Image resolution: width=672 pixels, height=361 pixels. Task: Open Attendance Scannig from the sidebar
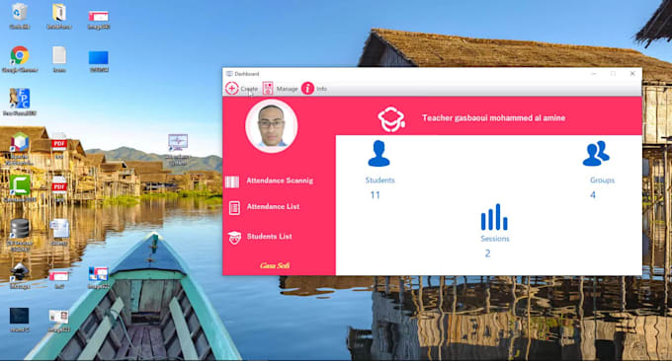[280, 180]
